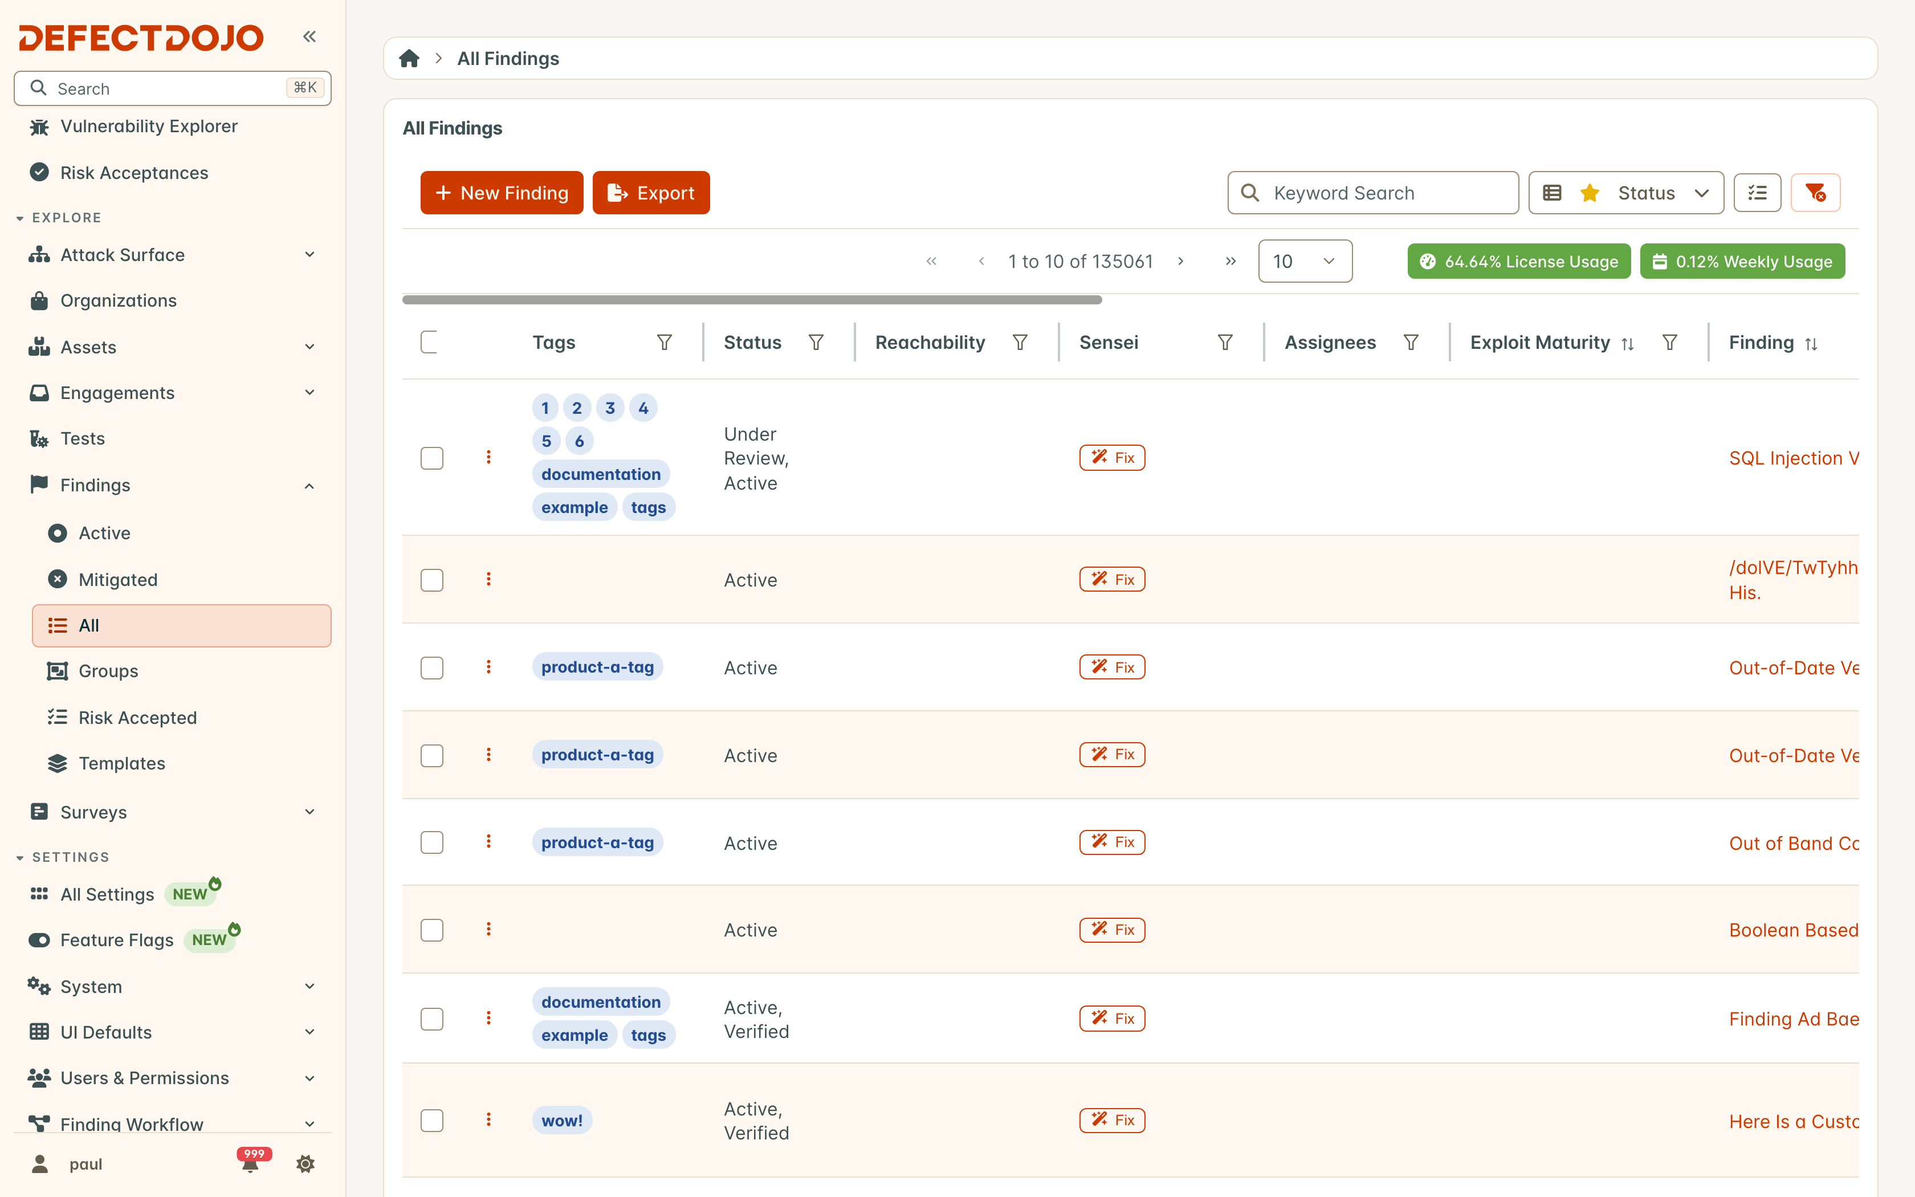Screen dimensions: 1915x1197
Task: Open the SQL Injection finding link
Action: [x=1793, y=458]
